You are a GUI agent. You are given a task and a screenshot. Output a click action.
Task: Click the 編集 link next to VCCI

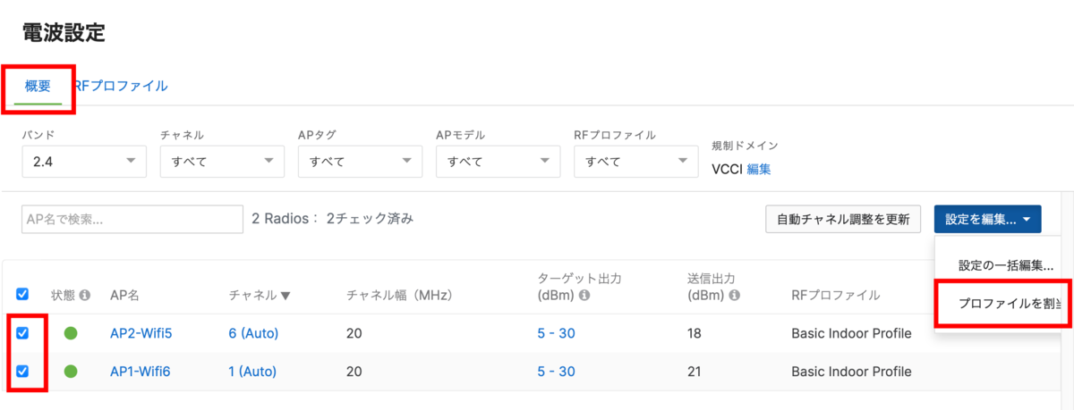[759, 169]
